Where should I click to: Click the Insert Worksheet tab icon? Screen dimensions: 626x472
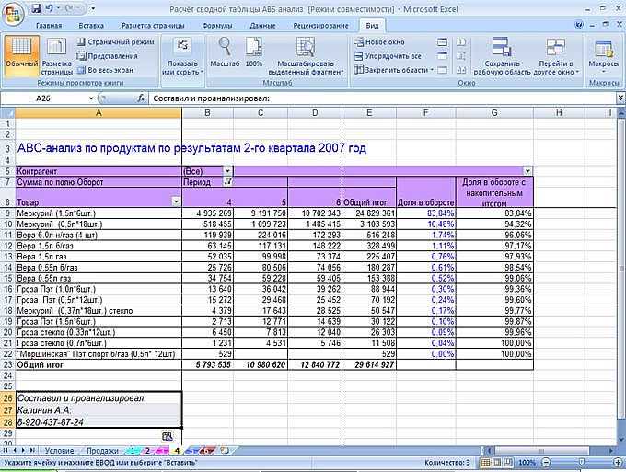click(x=226, y=451)
